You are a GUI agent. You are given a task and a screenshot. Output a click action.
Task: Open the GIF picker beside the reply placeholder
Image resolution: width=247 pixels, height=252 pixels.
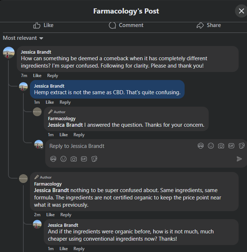[x=231, y=146]
